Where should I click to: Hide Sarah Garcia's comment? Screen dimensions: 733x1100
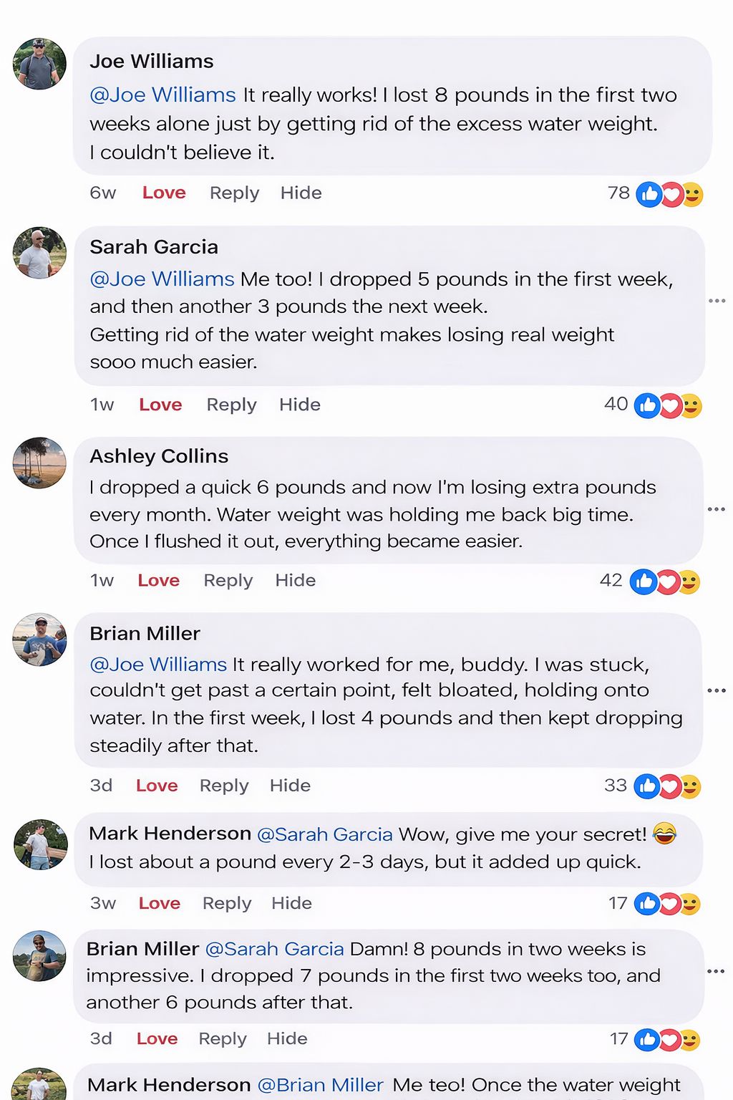pyautogui.click(x=299, y=405)
